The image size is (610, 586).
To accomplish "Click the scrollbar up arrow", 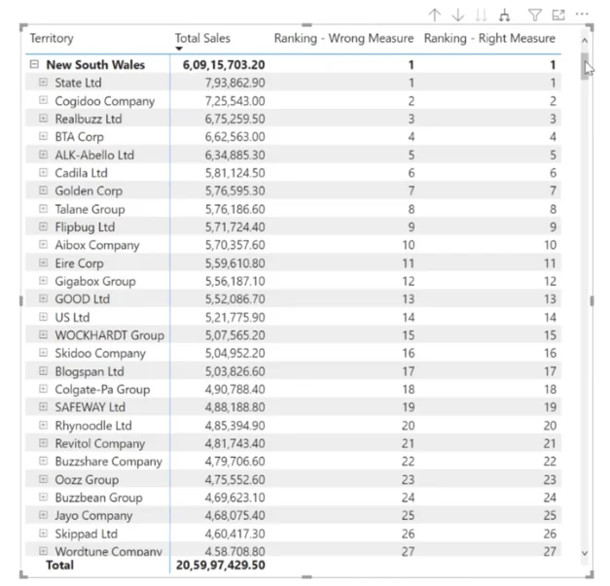I will pos(585,41).
